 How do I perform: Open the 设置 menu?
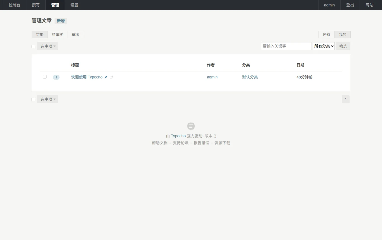pyautogui.click(x=74, y=5)
